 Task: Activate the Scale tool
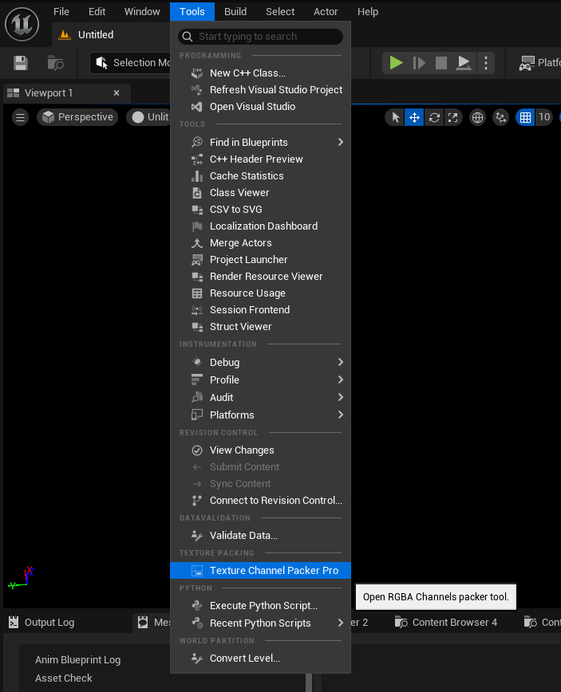click(x=453, y=117)
